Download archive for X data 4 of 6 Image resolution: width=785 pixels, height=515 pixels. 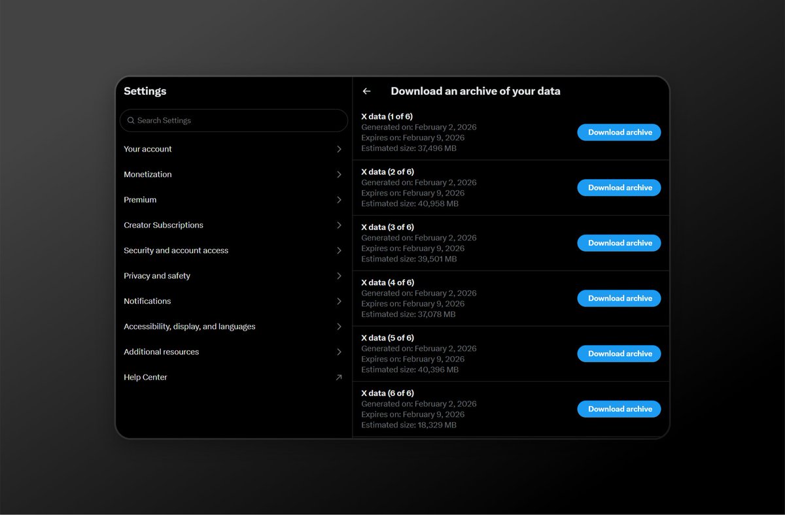(619, 298)
